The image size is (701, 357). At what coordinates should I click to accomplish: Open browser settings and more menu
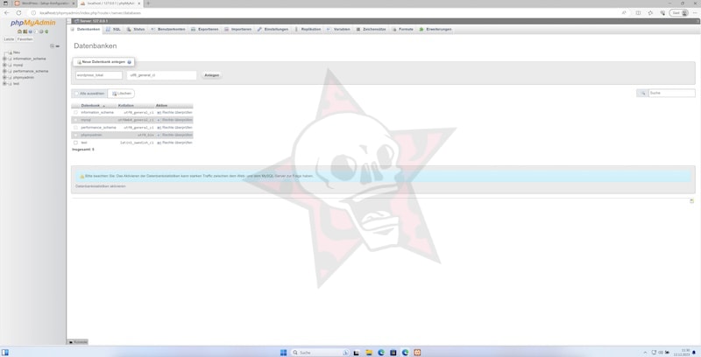click(695, 13)
